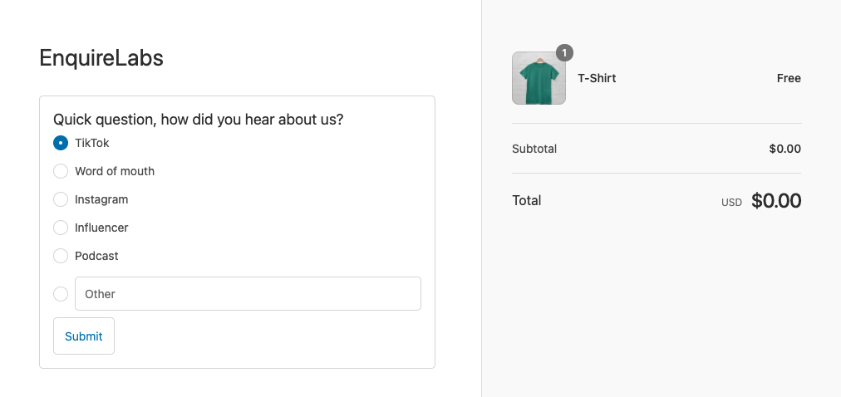
Task: Click the Influencer option label
Action: 101,228
